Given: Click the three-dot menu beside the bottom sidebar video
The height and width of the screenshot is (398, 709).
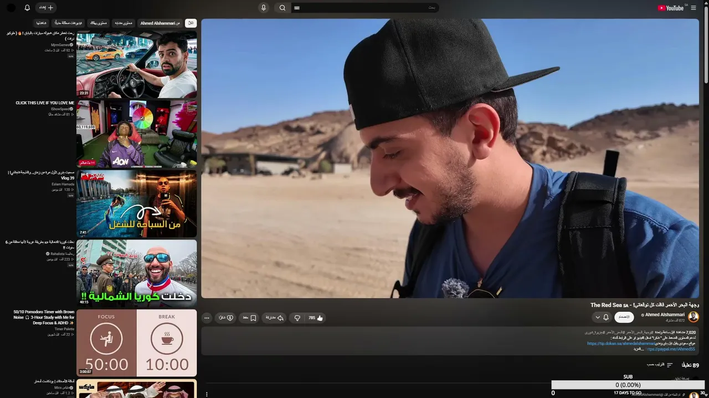Looking at the screenshot, I should (x=207, y=394).
